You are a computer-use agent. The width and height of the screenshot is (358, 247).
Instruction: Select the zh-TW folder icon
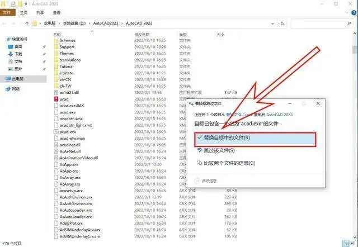click(56, 86)
